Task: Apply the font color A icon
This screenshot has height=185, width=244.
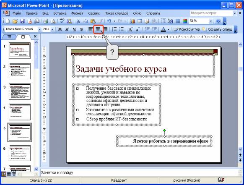Action: pyautogui.click(x=163, y=29)
